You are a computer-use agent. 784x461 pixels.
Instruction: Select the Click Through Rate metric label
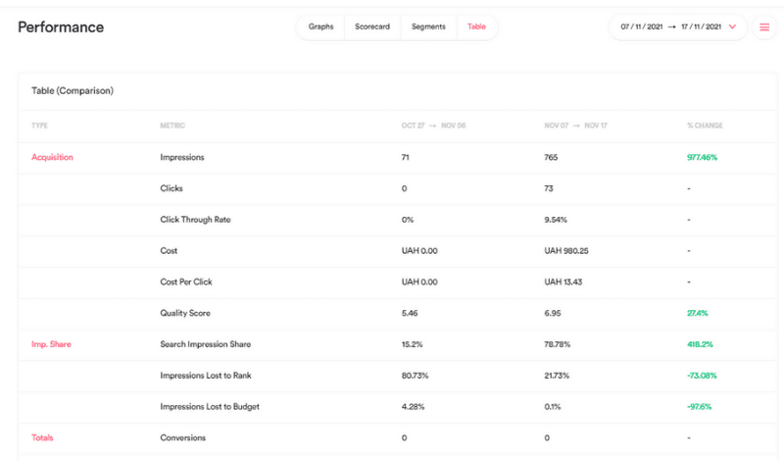[x=195, y=220]
